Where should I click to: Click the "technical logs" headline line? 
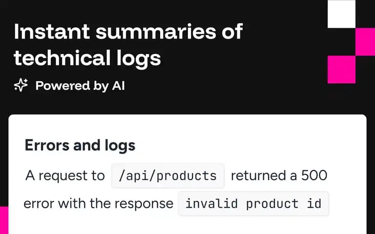[x=87, y=58]
